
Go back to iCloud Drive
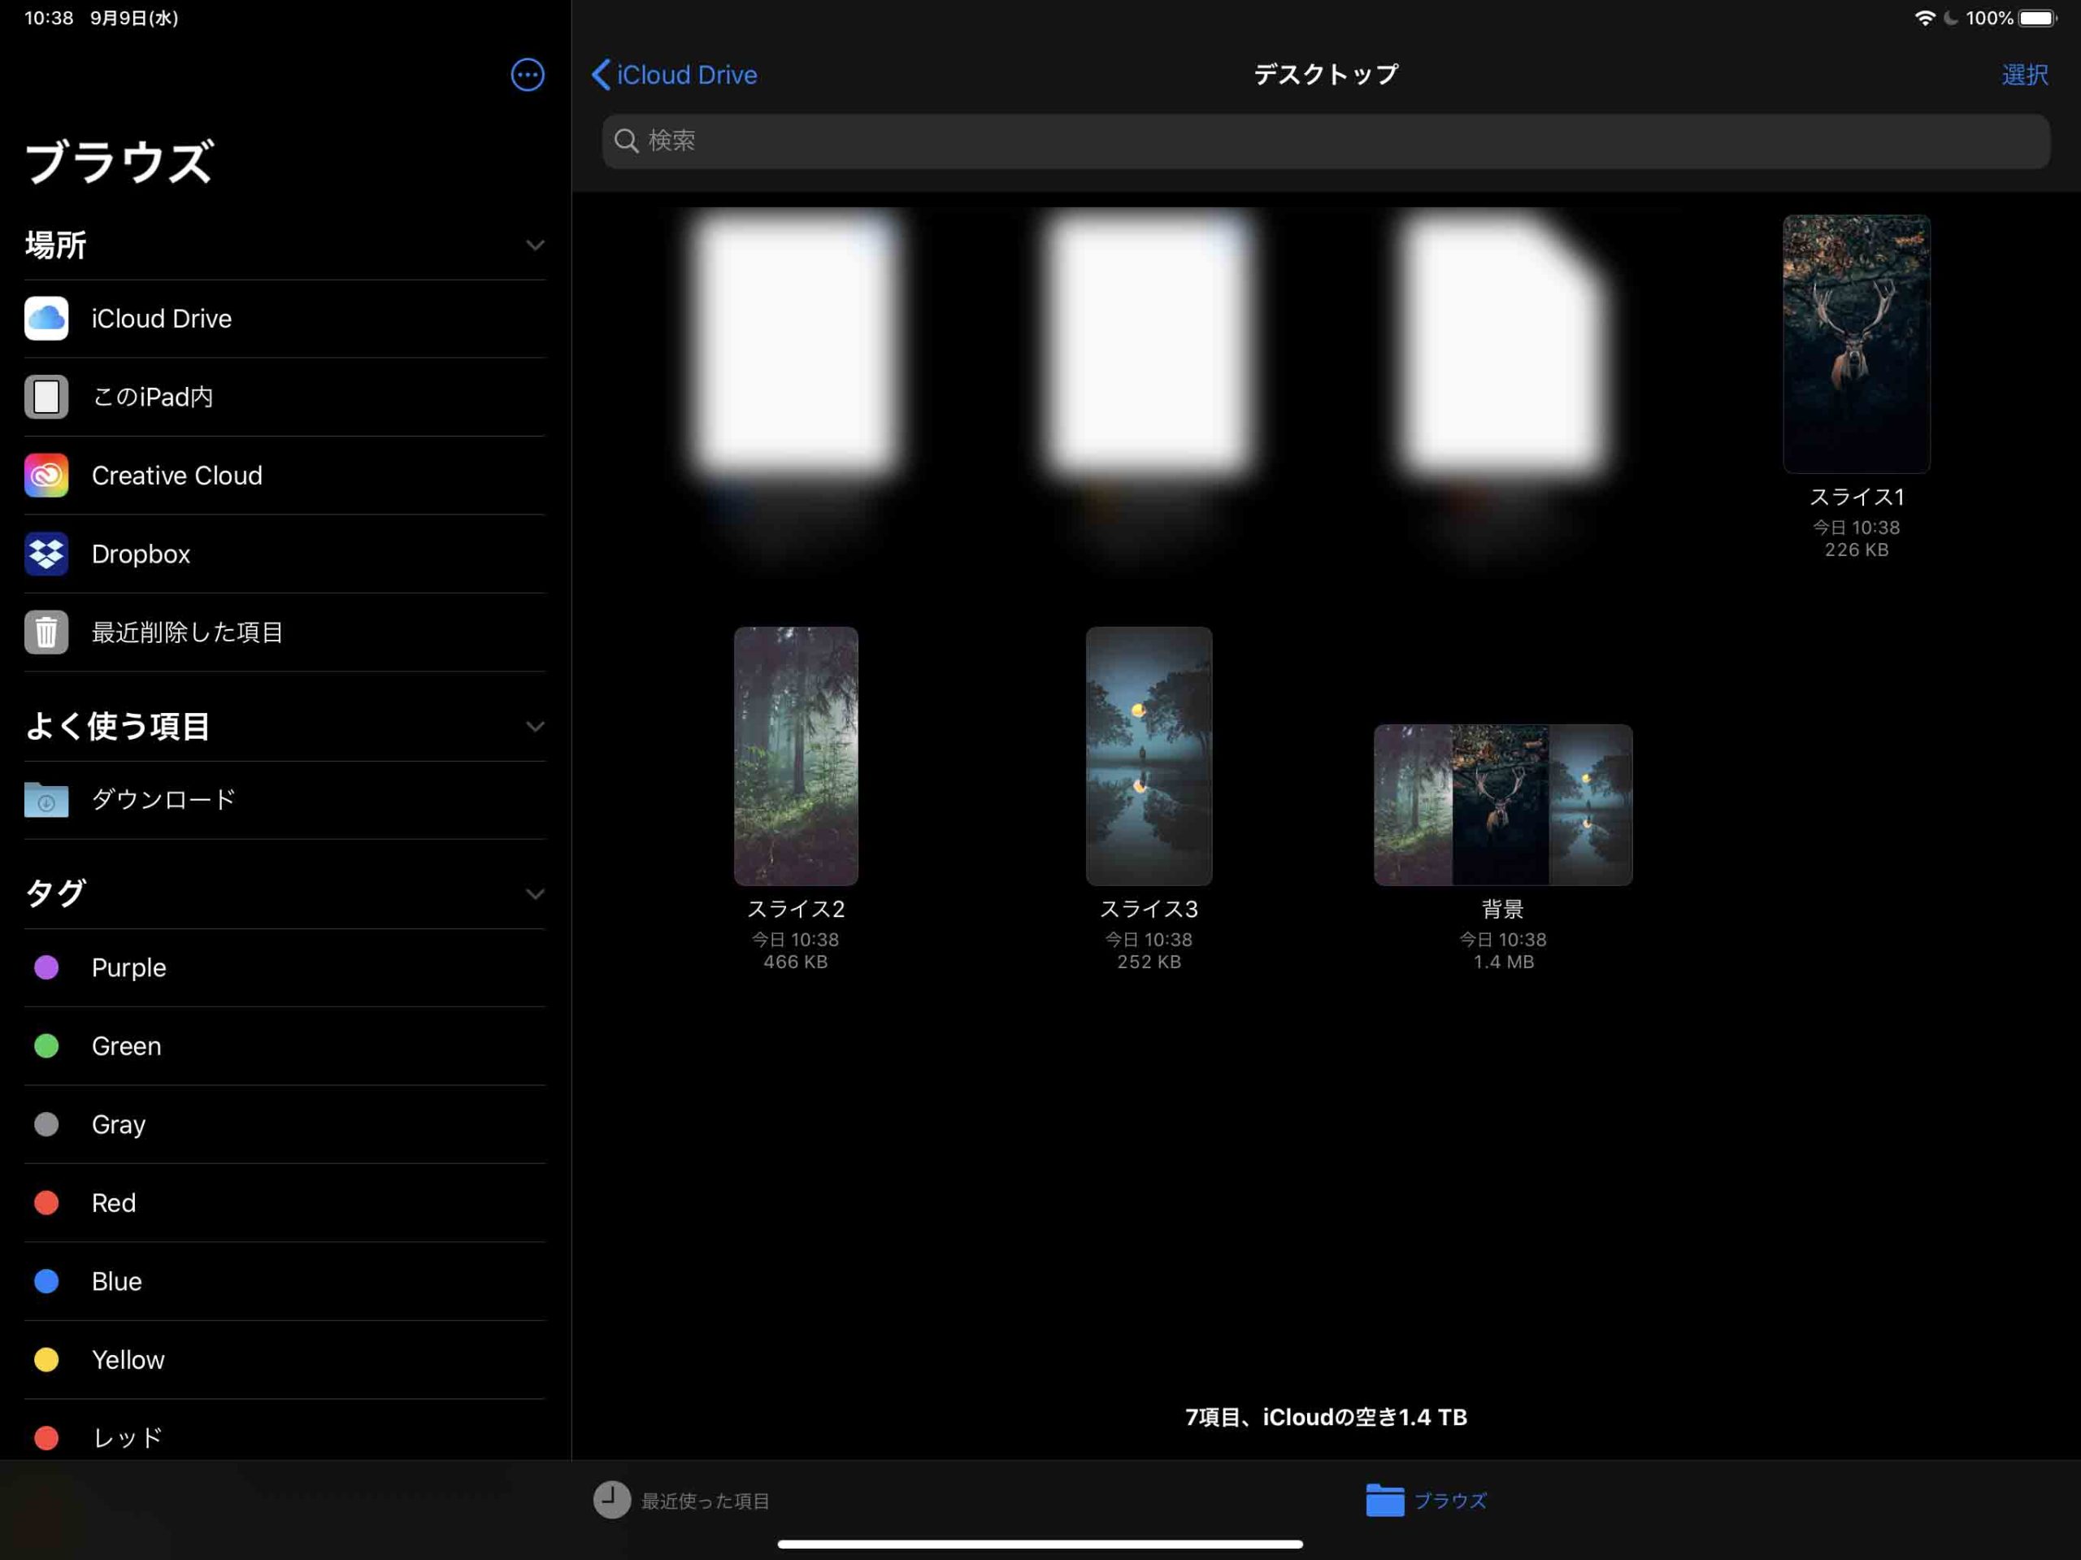(x=674, y=74)
